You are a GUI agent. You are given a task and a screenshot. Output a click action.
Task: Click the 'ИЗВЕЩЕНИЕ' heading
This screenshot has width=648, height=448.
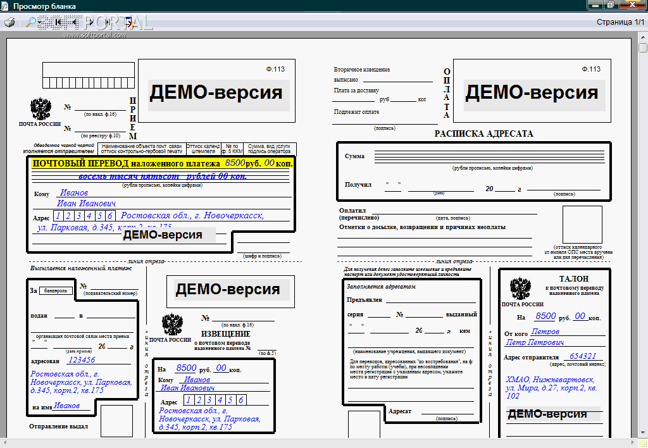(x=226, y=333)
